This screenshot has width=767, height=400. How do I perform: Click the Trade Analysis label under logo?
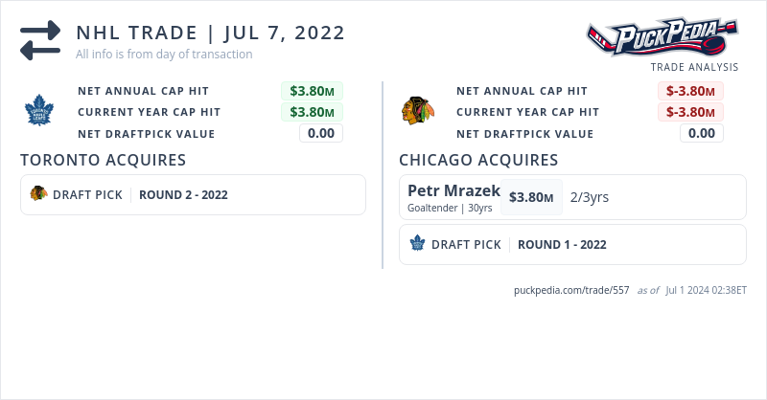point(694,67)
